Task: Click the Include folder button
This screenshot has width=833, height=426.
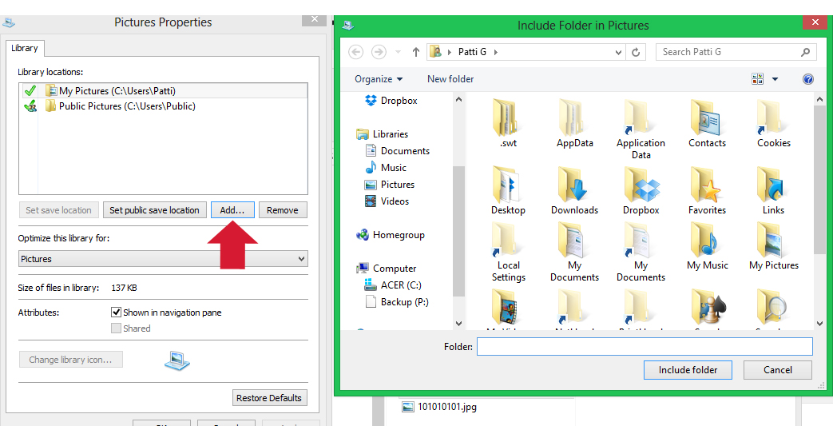Action: pyautogui.click(x=688, y=370)
